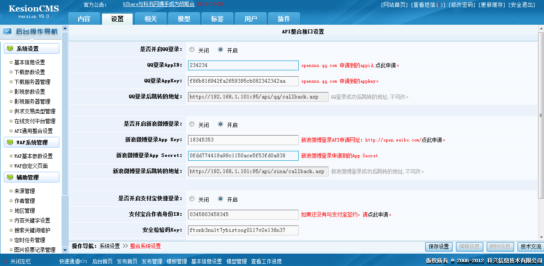The width and height of the screenshot is (544, 266).
Task: Switch to the 设置 tab
Action: (x=117, y=19)
